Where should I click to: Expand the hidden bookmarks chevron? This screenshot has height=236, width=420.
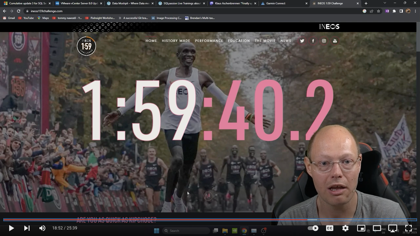(120, 18)
